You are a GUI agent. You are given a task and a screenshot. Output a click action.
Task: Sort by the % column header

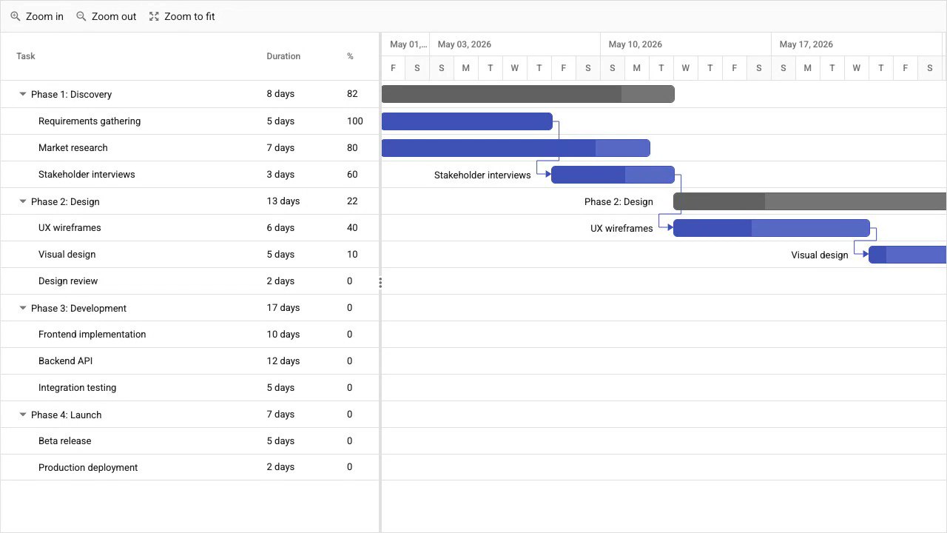(359, 56)
